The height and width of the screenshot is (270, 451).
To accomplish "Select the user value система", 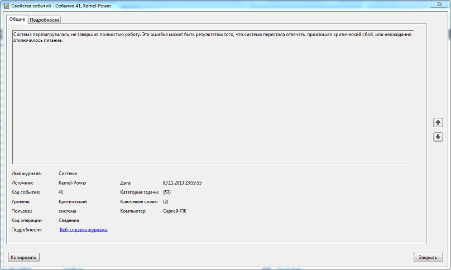I will pyautogui.click(x=67, y=211).
